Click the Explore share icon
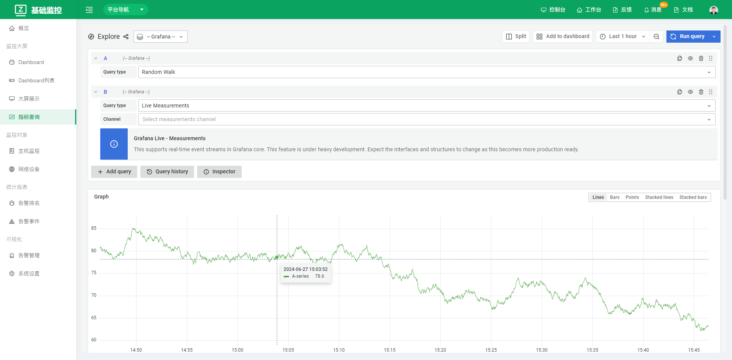The image size is (732, 360). click(x=126, y=37)
